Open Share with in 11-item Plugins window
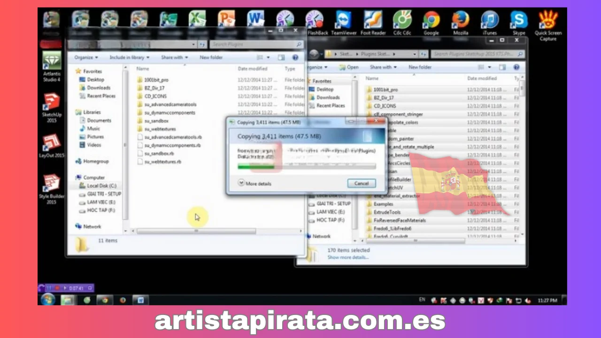This screenshot has width=601, height=338. click(174, 57)
